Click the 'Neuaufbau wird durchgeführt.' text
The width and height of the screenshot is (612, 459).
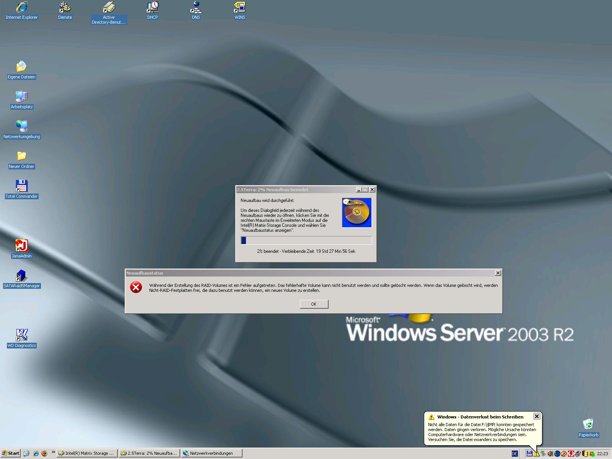coord(267,200)
